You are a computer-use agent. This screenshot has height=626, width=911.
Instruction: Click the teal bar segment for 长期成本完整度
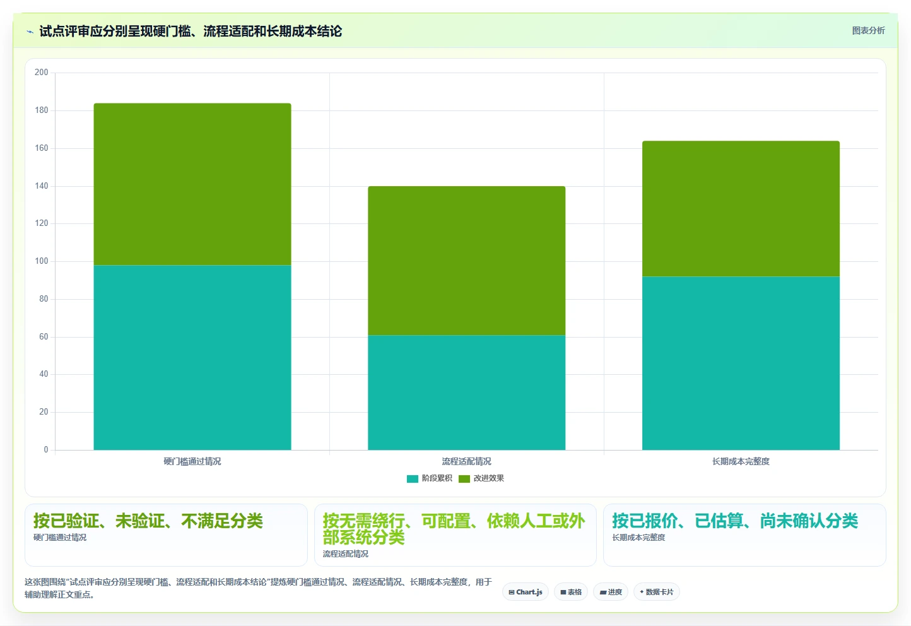[741, 363]
